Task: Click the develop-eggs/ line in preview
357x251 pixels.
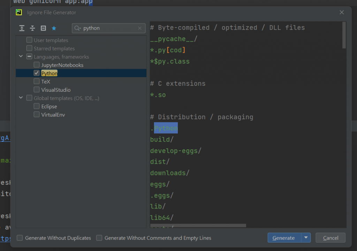Action: 176,151
